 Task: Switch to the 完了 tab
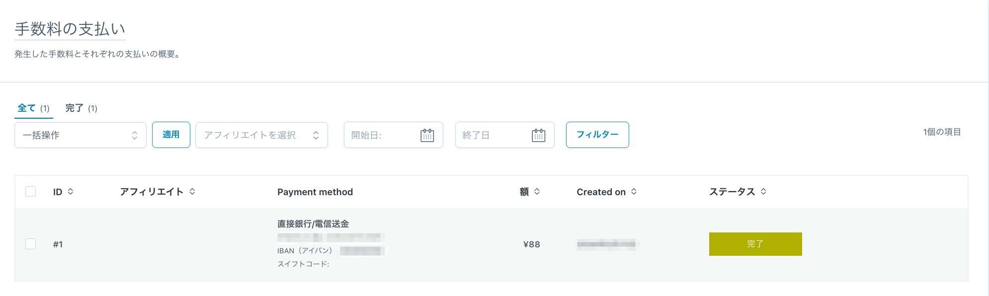(75, 108)
